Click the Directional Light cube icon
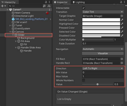Viewport: 127px width, 106px height. pos(13,16)
